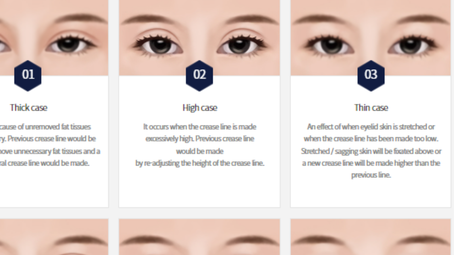Click the 01 hexagon badge
The image size is (454, 255).
pos(28,75)
